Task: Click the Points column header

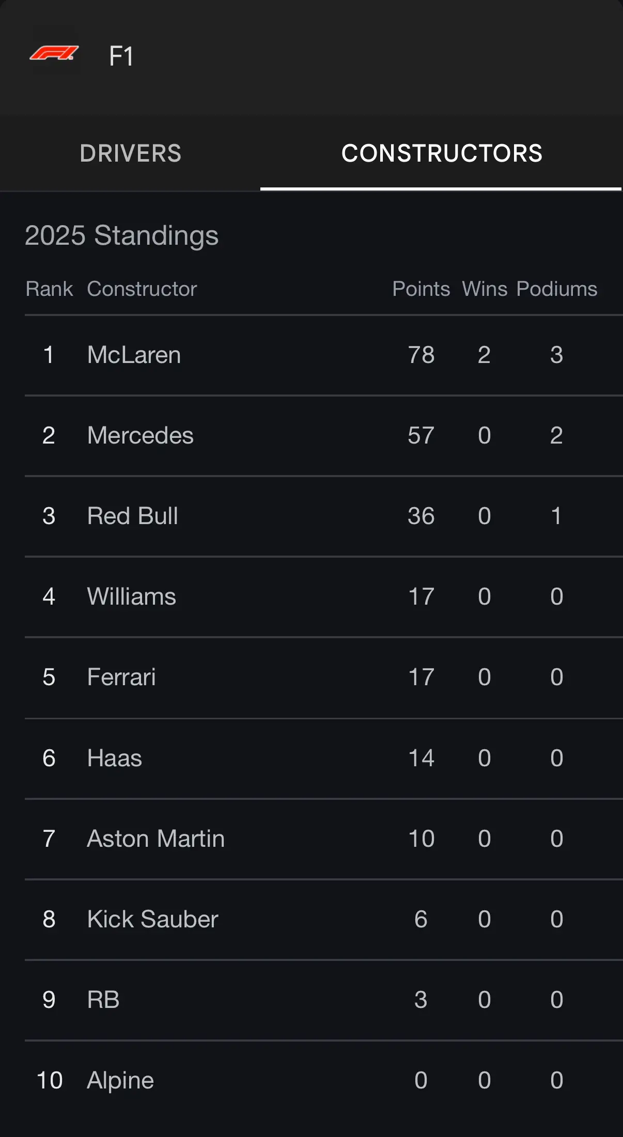Action: (x=421, y=289)
